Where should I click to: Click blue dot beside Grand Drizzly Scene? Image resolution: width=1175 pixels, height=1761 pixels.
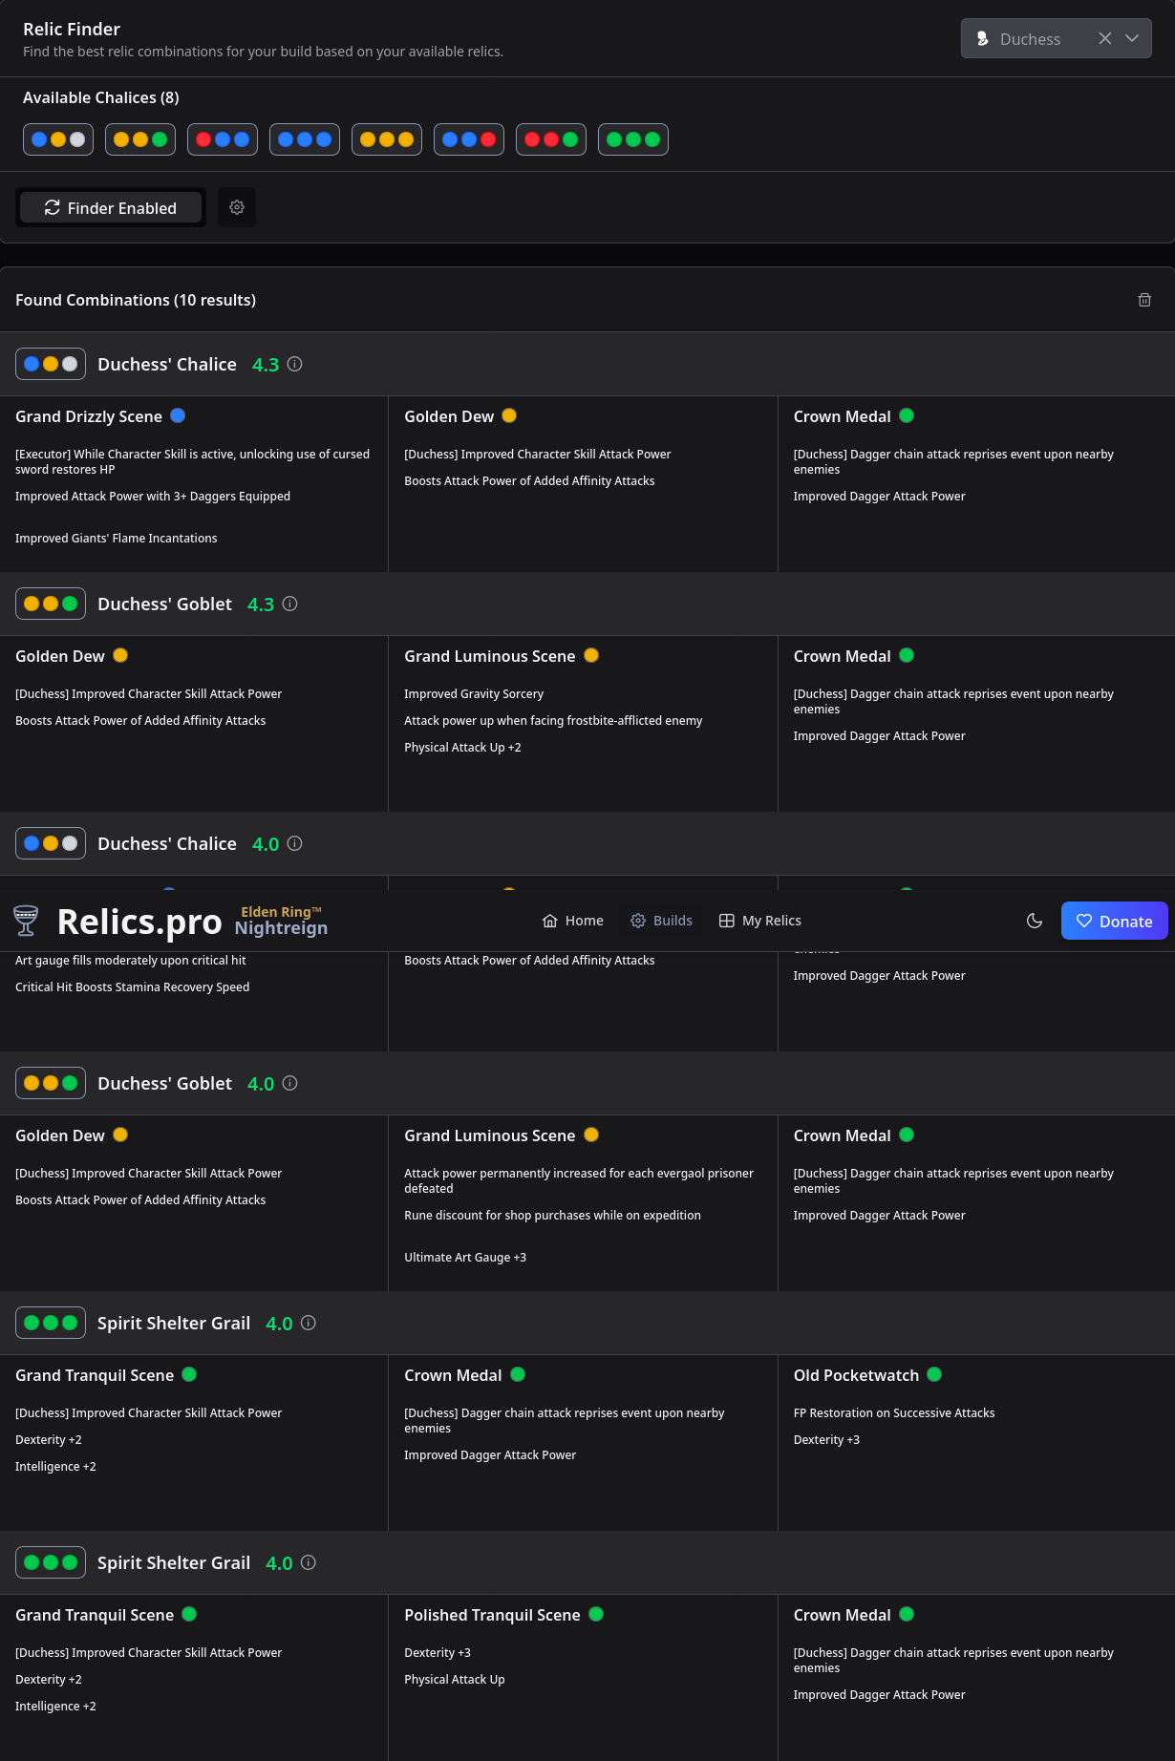point(178,415)
